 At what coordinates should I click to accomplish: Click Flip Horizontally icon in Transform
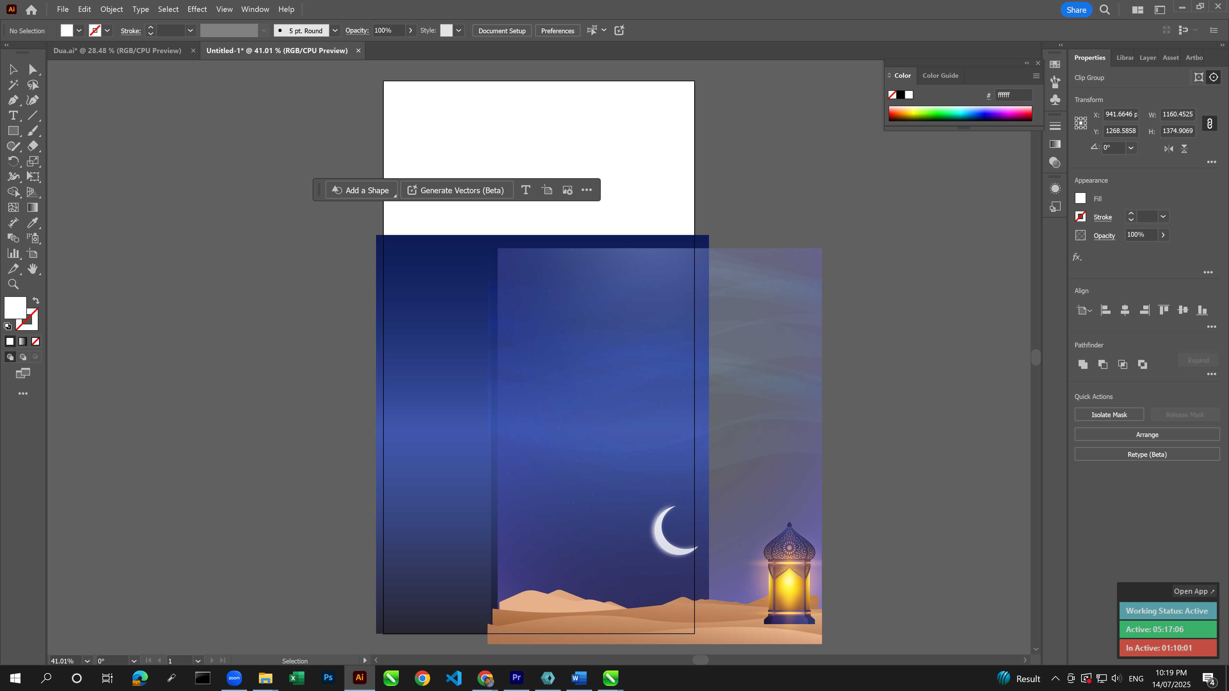point(1169,149)
